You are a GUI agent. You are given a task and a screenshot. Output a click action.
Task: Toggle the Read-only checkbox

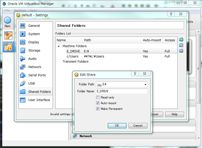click(x=98, y=97)
